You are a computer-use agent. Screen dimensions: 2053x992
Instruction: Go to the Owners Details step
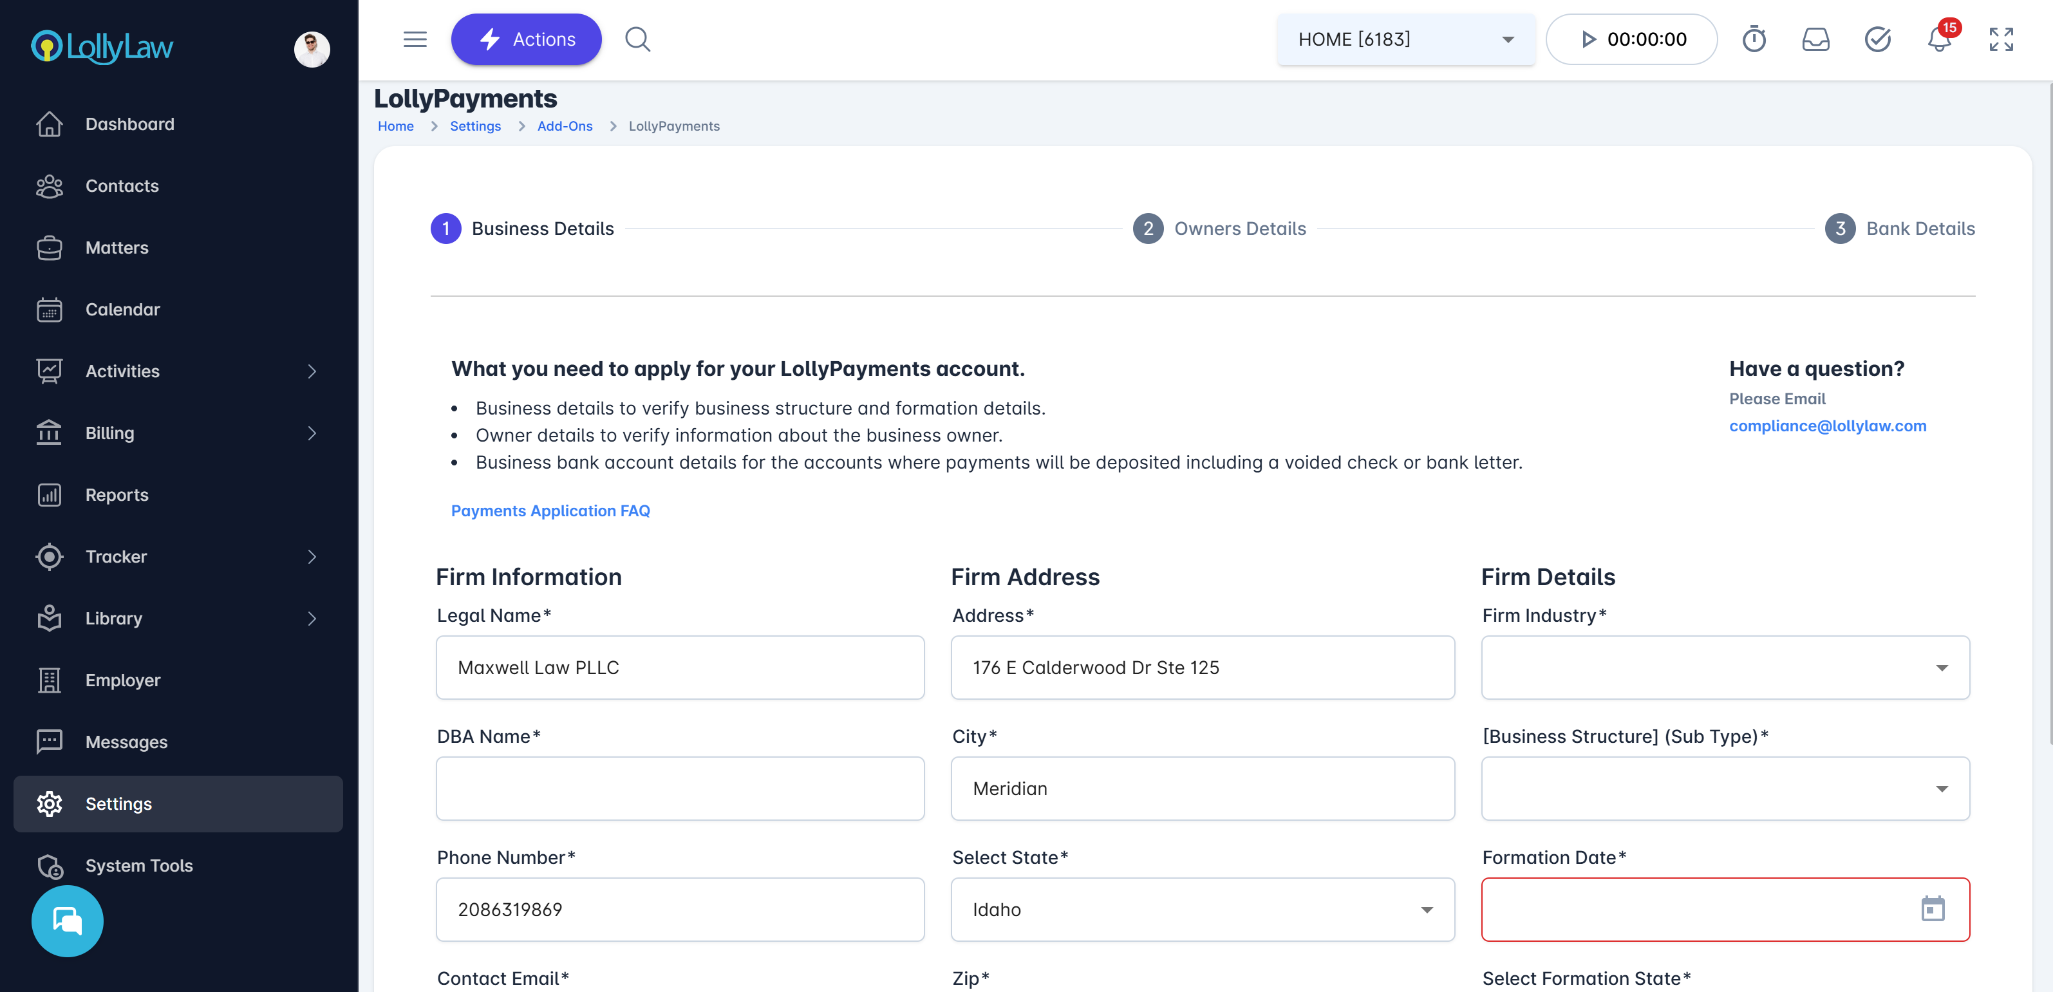click(x=1219, y=229)
